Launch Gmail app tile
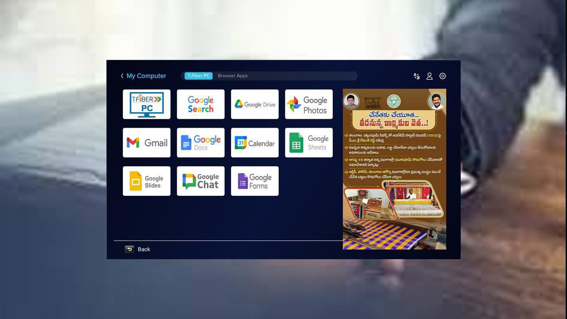Image resolution: width=567 pixels, height=319 pixels. point(147,143)
